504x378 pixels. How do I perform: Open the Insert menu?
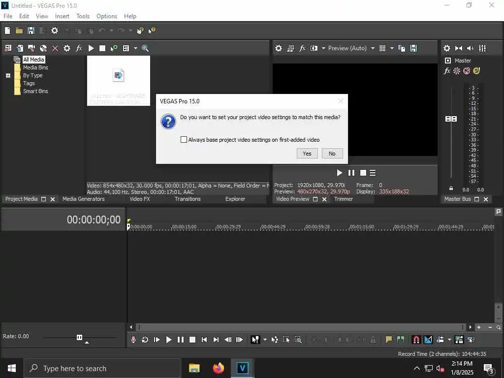[62, 16]
